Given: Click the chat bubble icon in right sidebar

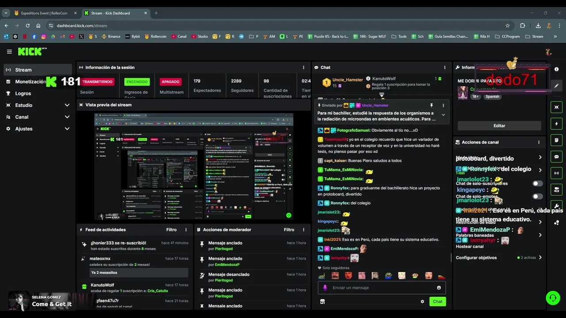Looking at the screenshot, I should (556, 157).
